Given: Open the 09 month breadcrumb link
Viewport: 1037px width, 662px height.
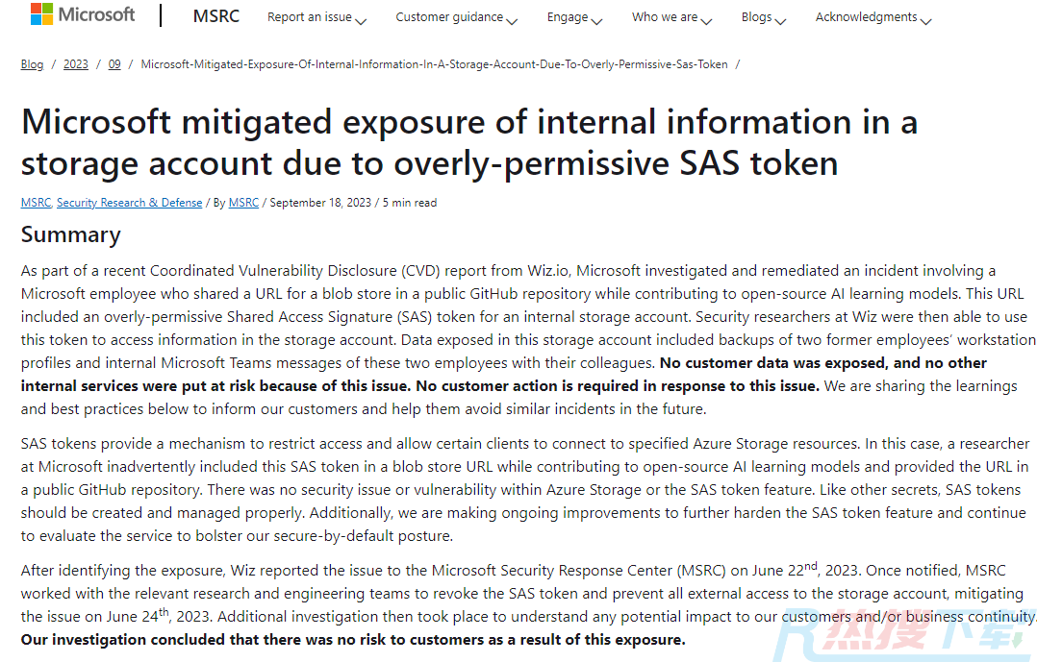Looking at the screenshot, I should 114,64.
